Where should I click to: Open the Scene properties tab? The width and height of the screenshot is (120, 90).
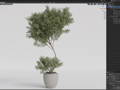(107, 82)
